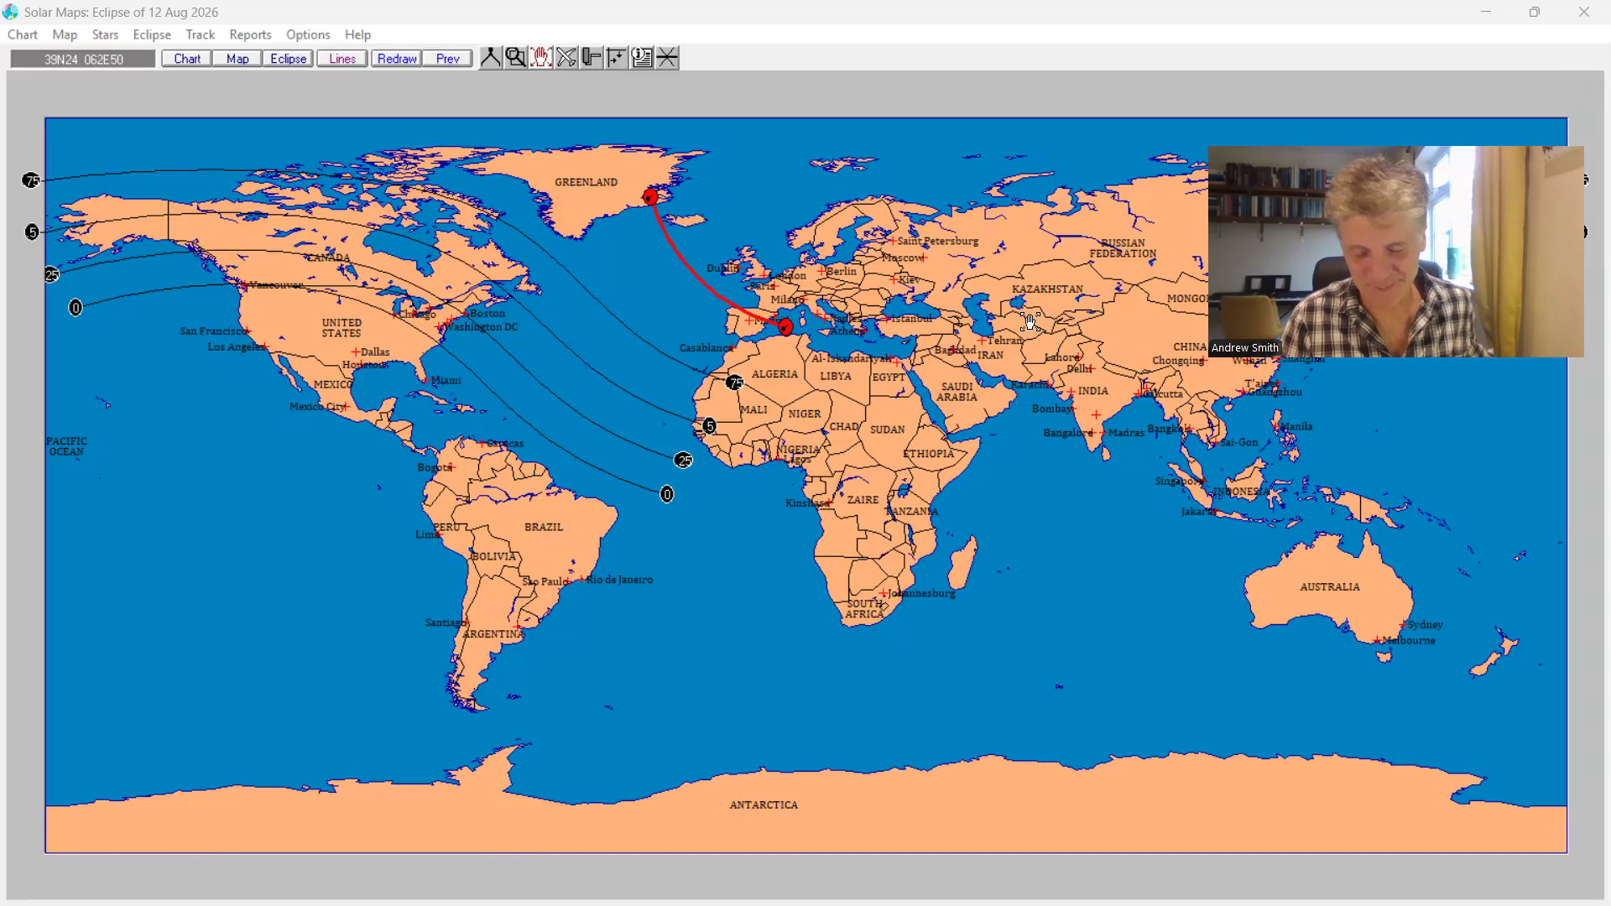
Task: Click the Washington DC city label
Action: [482, 327]
